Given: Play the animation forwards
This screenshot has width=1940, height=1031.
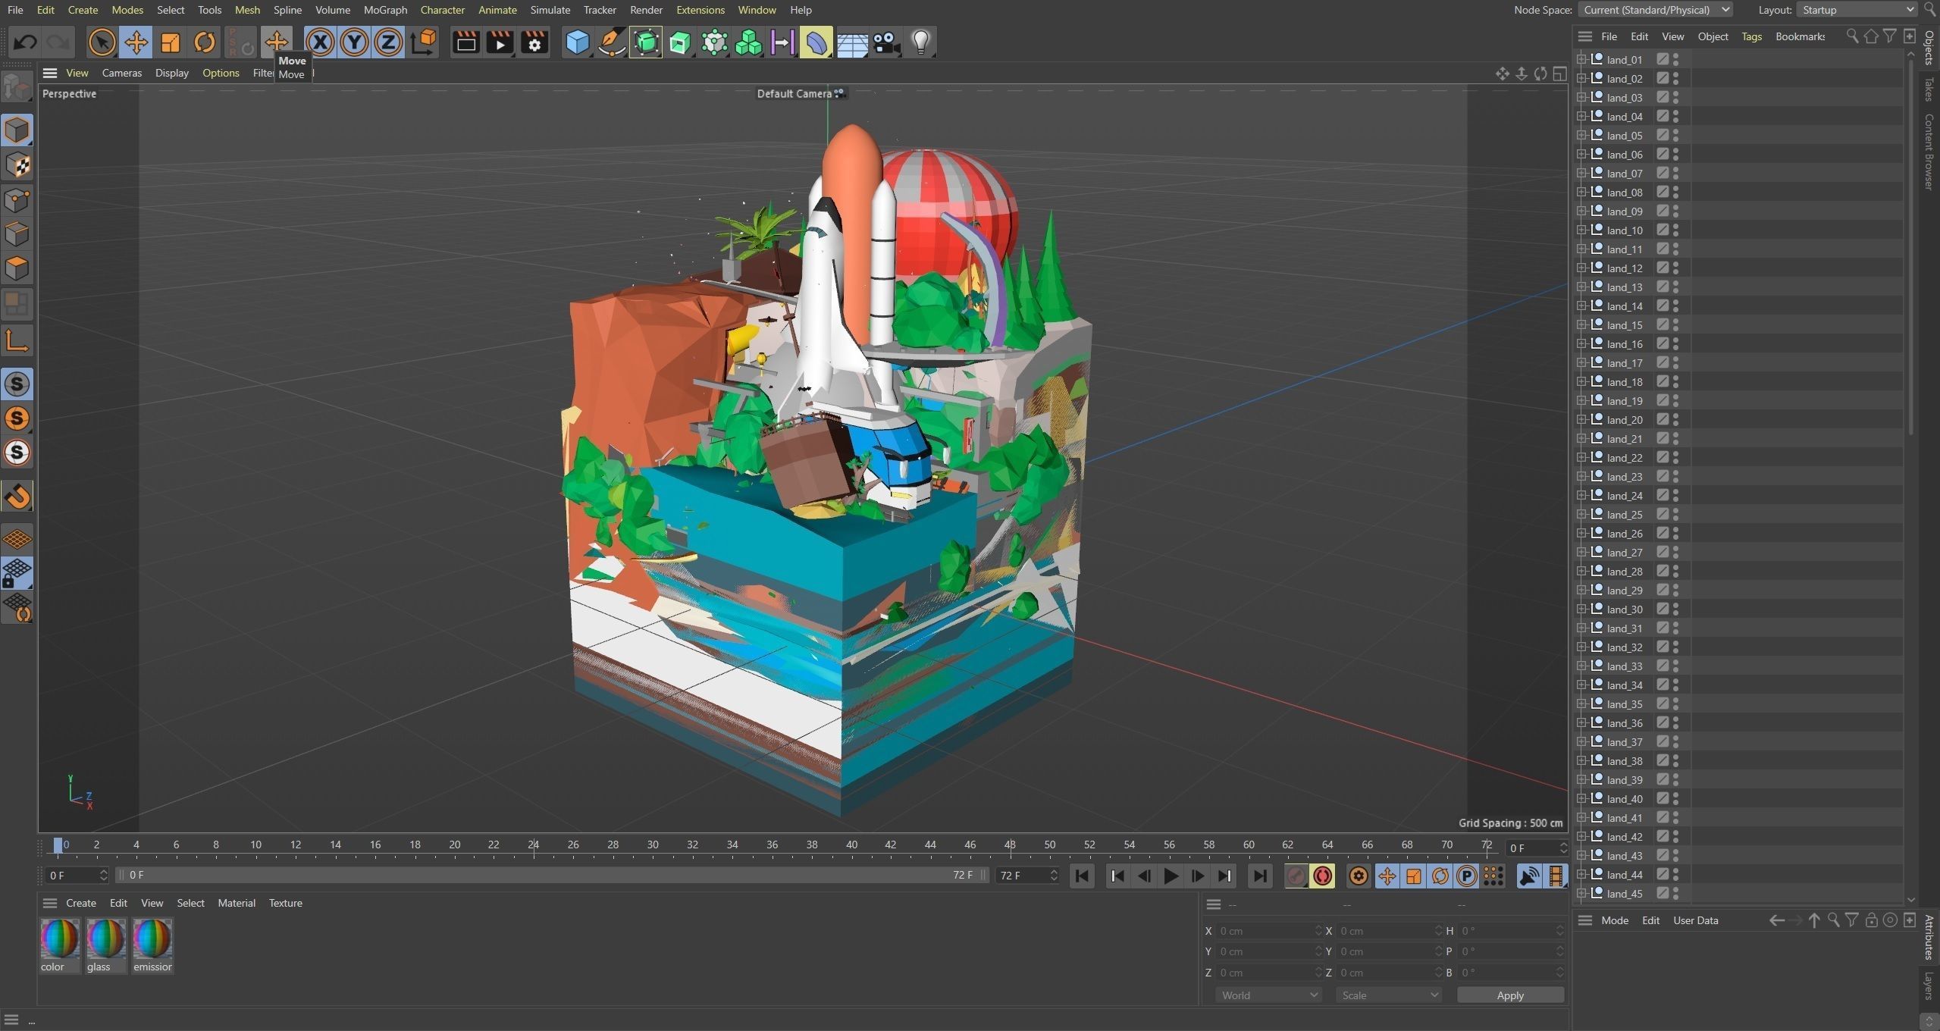Looking at the screenshot, I should (x=1171, y=876).
